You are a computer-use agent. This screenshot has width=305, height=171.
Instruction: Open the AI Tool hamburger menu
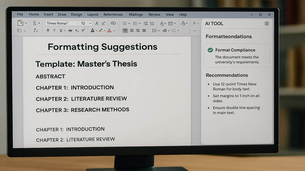pos(267,23)
